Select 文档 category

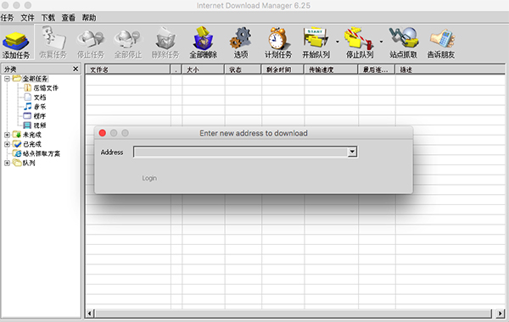(40, 97)
